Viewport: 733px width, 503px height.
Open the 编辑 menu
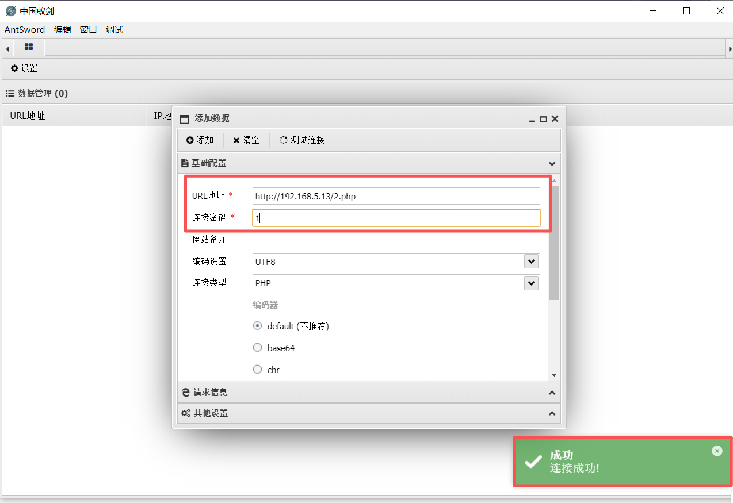(63, 29)
